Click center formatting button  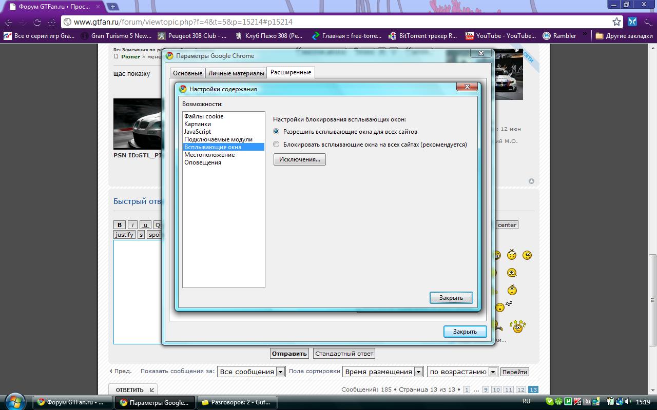pyautogui.click(x=507, y=225)
